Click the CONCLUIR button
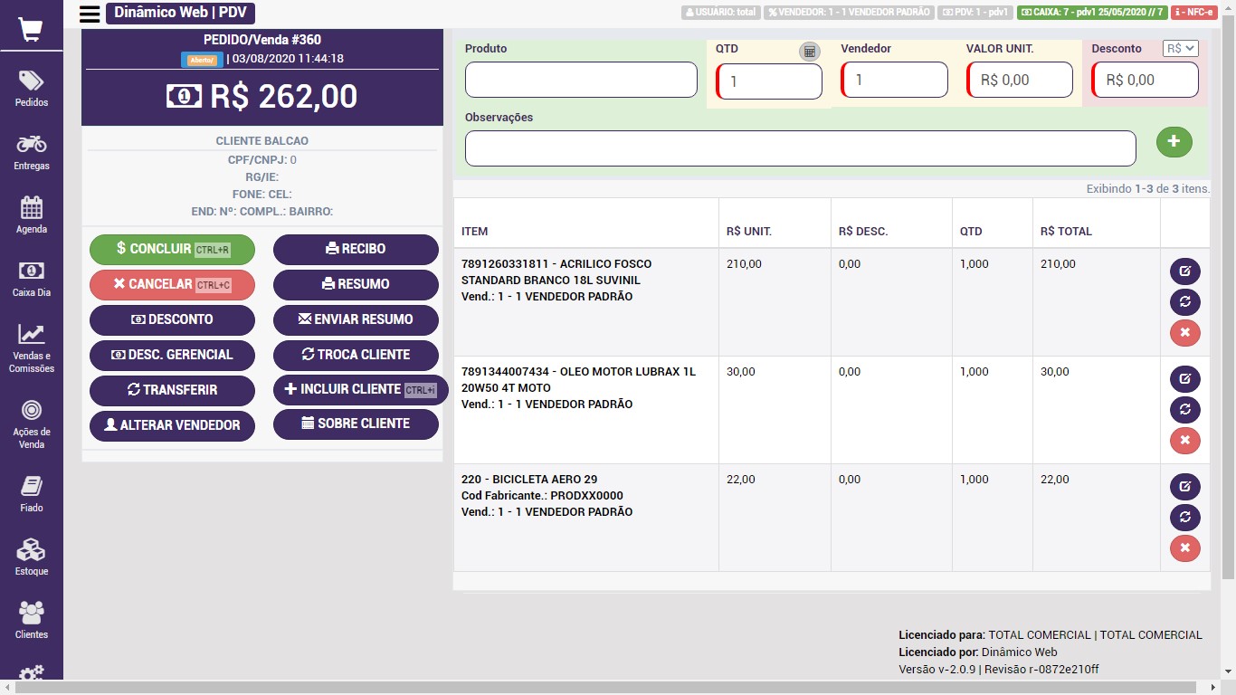 click(x=172, y=249)
